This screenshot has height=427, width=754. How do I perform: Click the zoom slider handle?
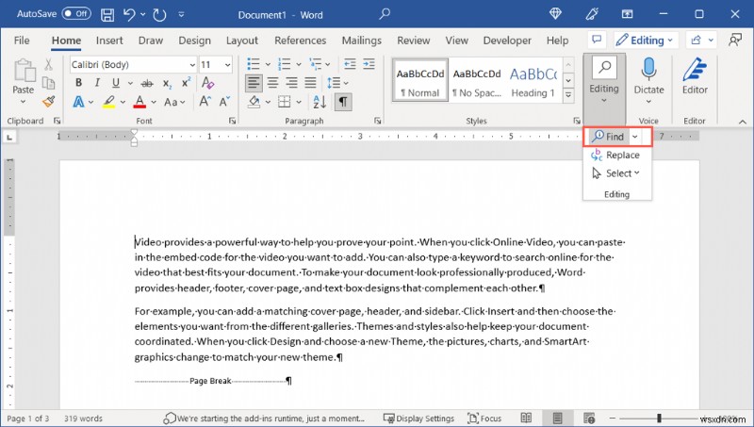659,418
